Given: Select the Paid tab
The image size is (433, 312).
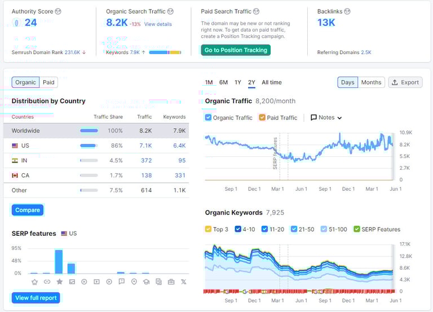Looking at the screenshot, I should coord(48,82).
